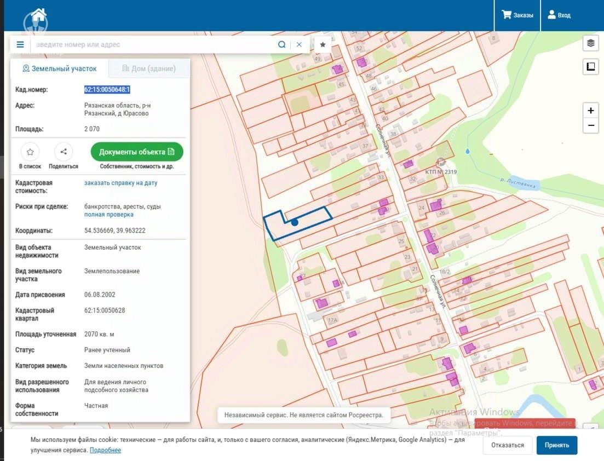
Task: Click заказать справку на дату link
Action: (x=120, y=183)
